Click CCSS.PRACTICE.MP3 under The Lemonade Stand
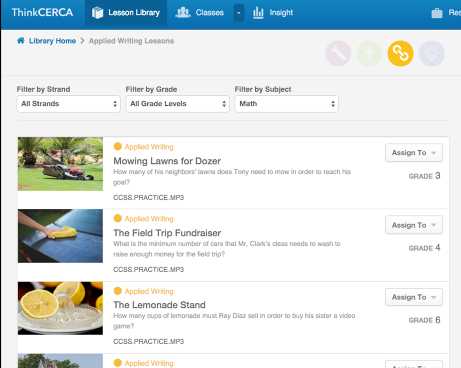461x368 pixels. pyautogui.click(x=149, y=341)
